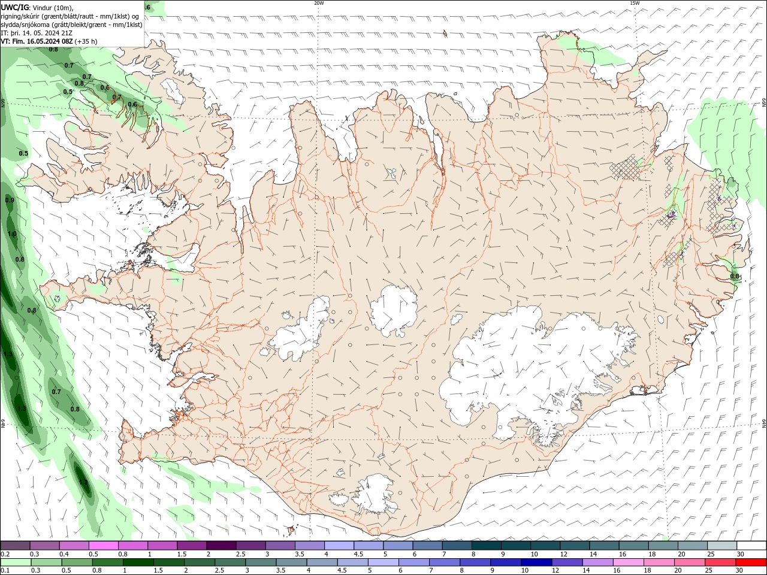Click the white 30 legend swatch
This screenshot has width=767, height=575.
tap(751, 546)
